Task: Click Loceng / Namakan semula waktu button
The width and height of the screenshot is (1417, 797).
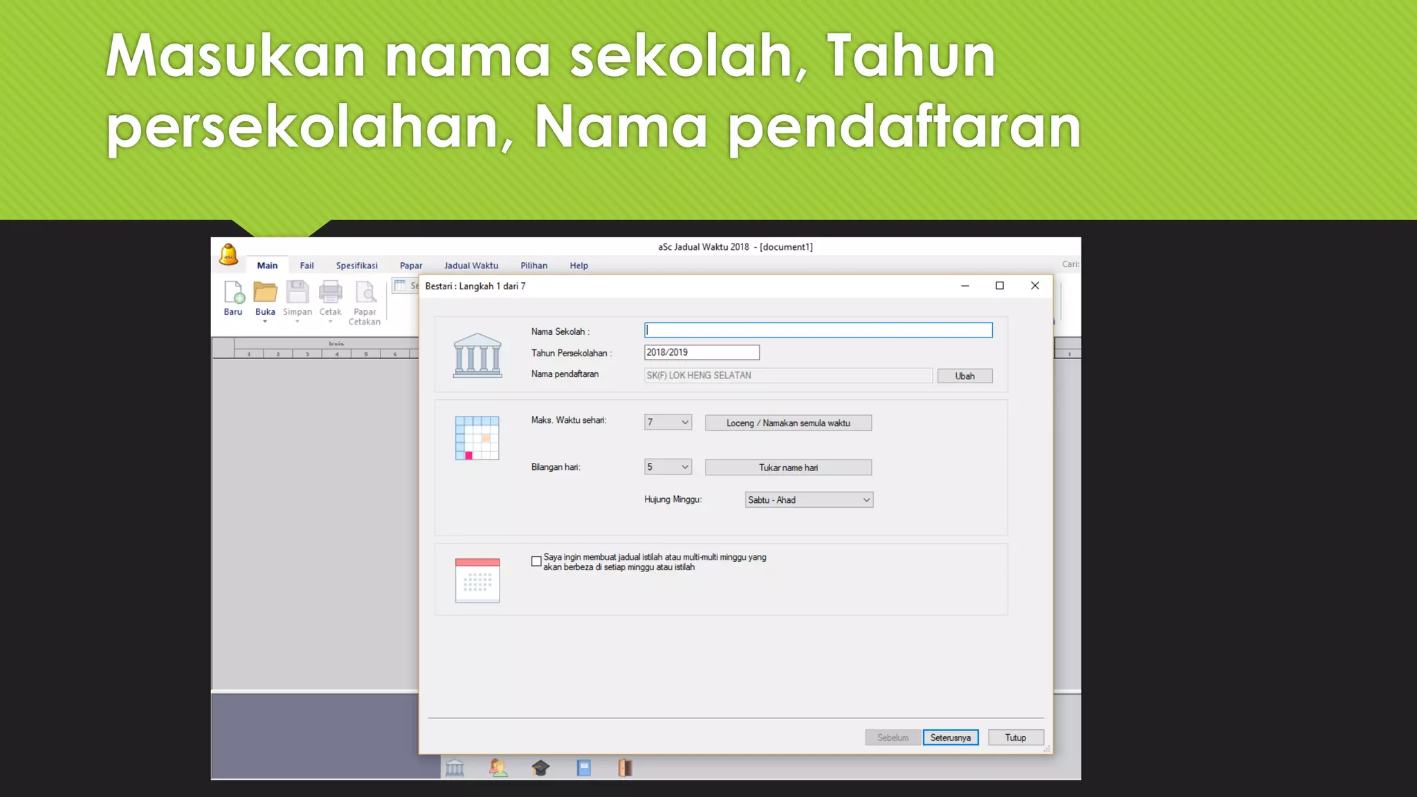Action: click(788, 423)
